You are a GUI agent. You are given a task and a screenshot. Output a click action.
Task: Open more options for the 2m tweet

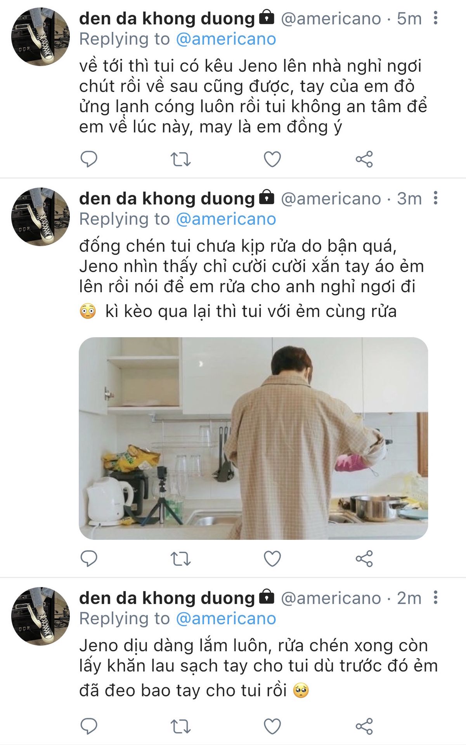tap(436, 598)
